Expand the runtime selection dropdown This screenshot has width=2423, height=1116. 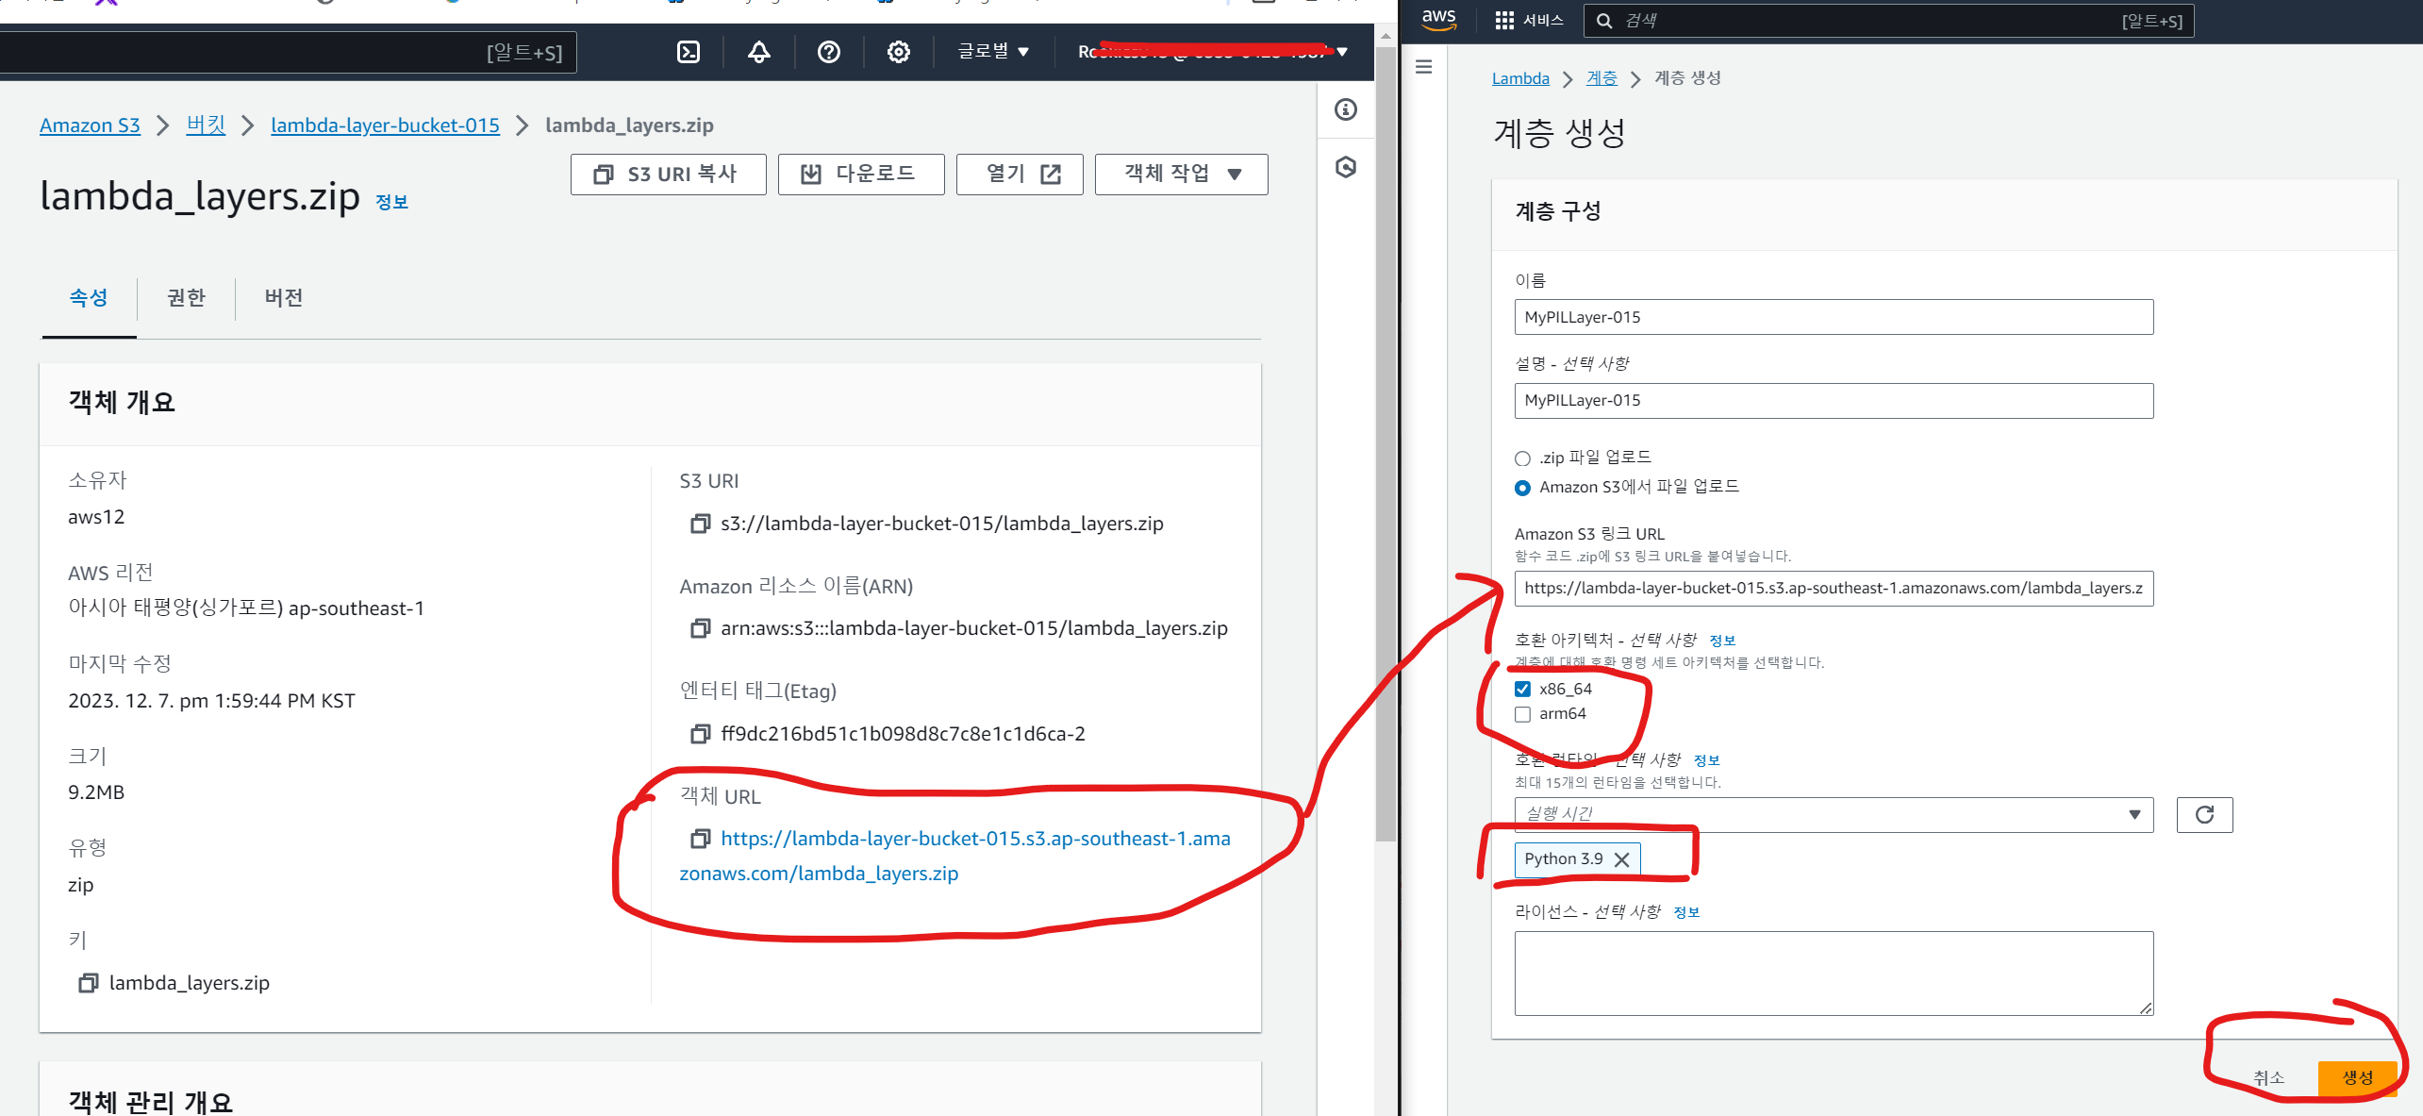click(1833, 815)
